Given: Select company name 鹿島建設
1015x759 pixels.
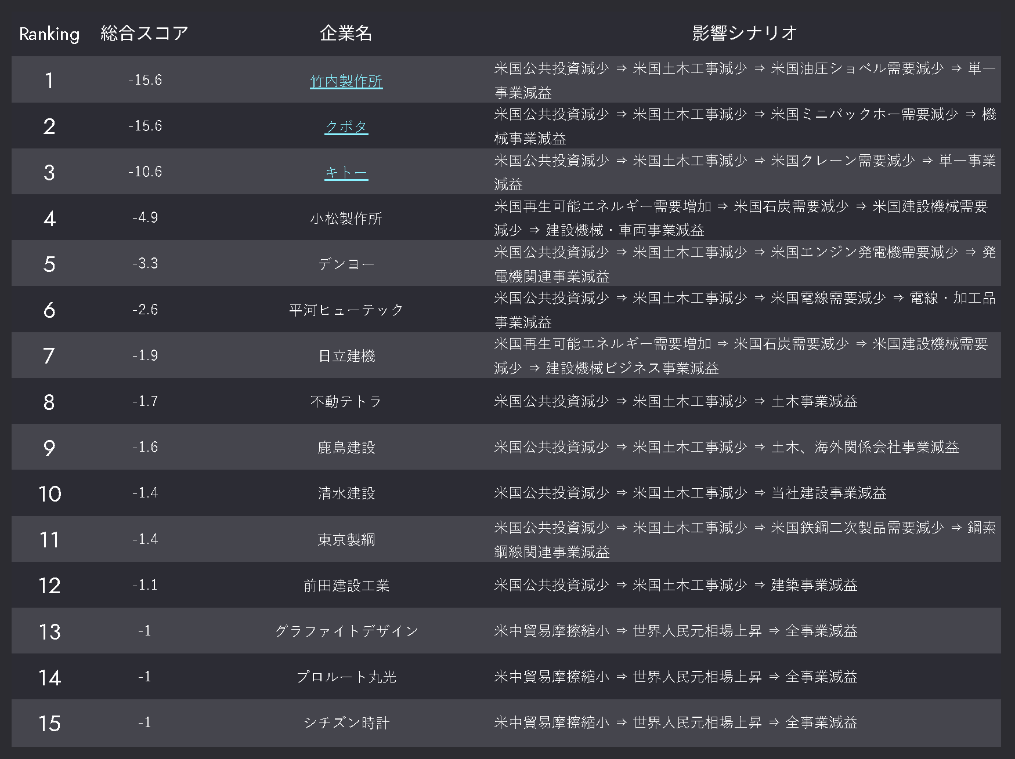Looking at the screenshot, I should (346, 448).
